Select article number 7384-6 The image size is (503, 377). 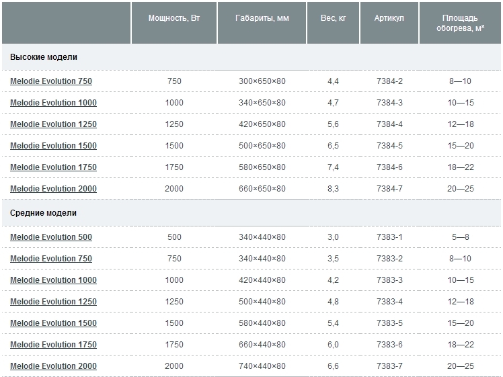point(389,167)
